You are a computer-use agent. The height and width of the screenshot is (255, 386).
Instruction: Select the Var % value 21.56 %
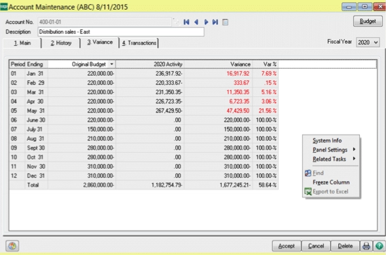click(268, 110)
